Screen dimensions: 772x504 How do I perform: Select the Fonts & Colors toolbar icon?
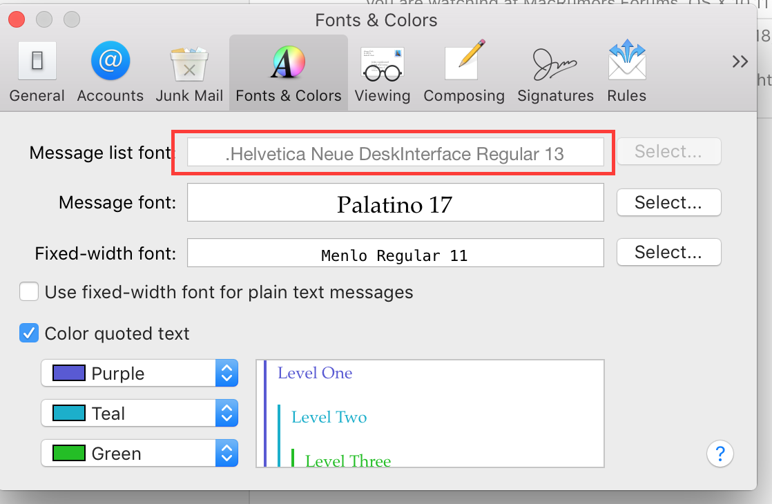(x=289, y=72)
